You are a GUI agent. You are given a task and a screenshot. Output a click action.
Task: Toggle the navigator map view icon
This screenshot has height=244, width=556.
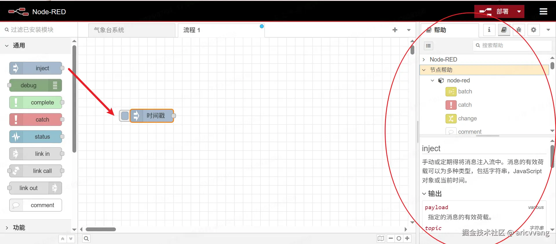pyautogui.click(x=381, y=238)
